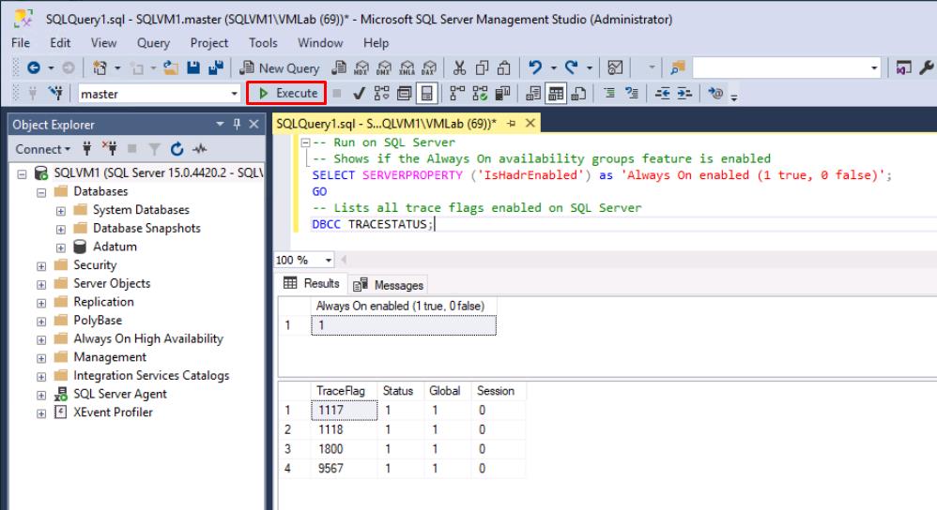
Task: Open a New Query window
Action: click(x=280, y=68)
